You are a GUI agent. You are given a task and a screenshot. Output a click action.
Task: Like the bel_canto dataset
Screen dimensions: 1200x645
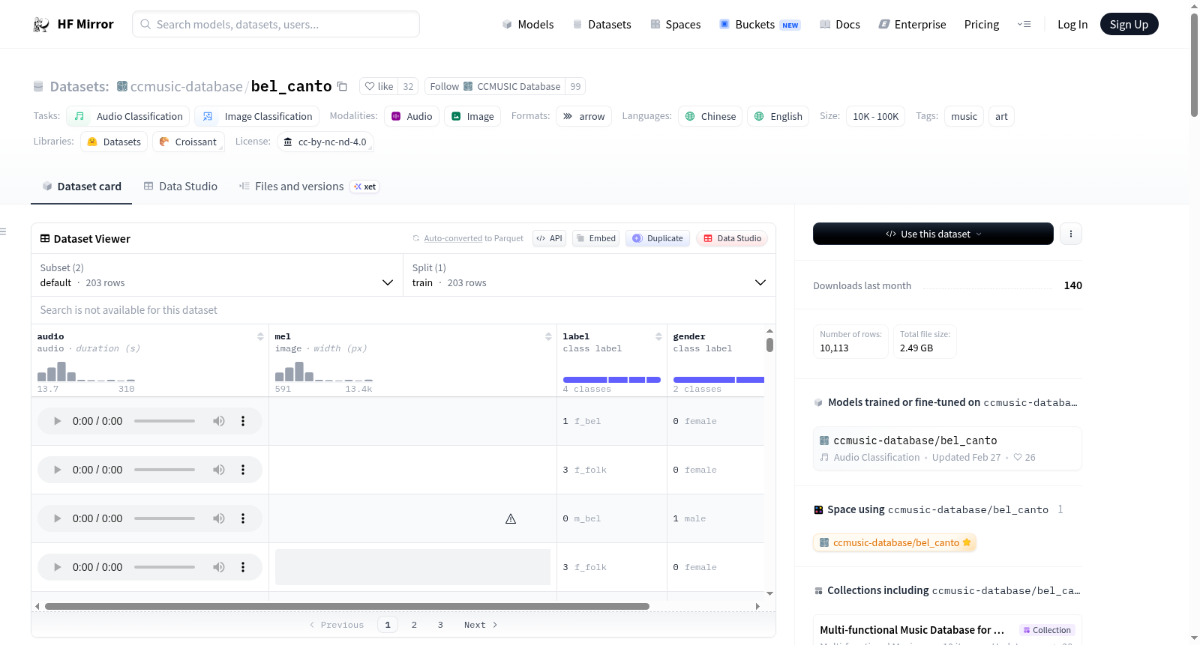pos(379,86)
